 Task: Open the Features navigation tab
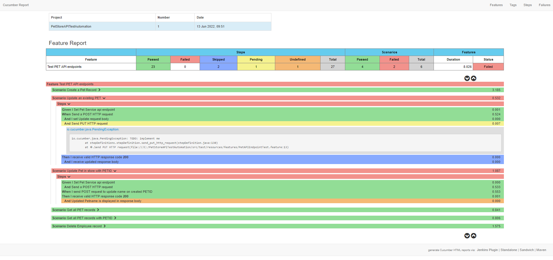coord(496,5)
